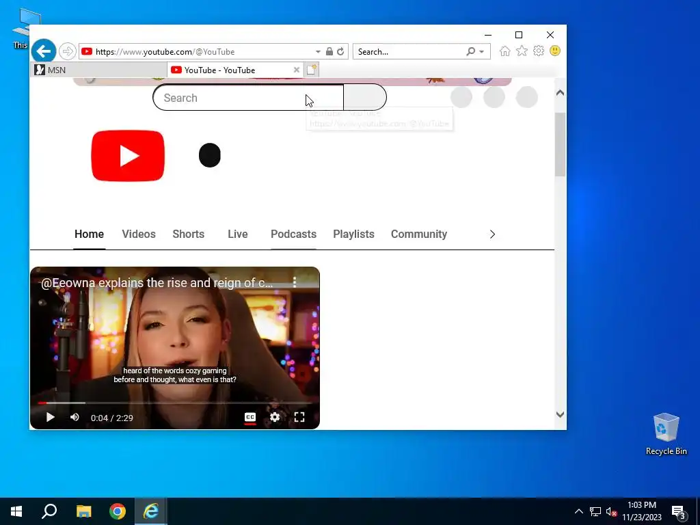Open a new tab button
Viewport: 700px width, 525px height.
pyautogui.click(x=311, y=70)
